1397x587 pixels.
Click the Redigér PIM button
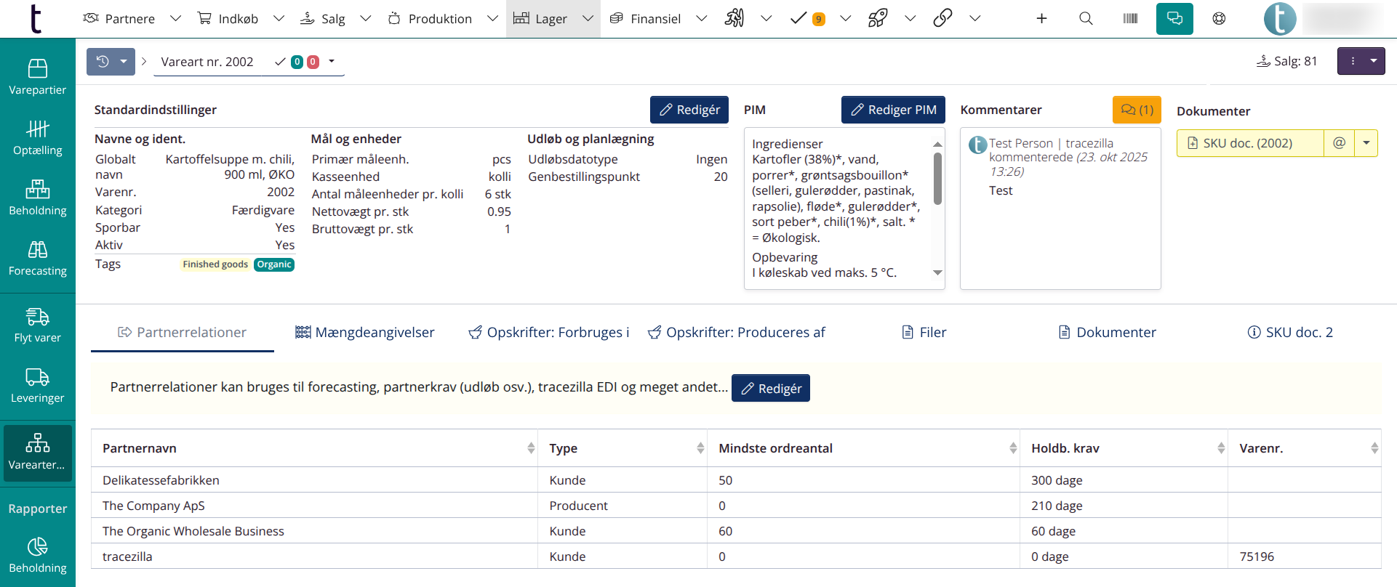click(x=893, y=110)
